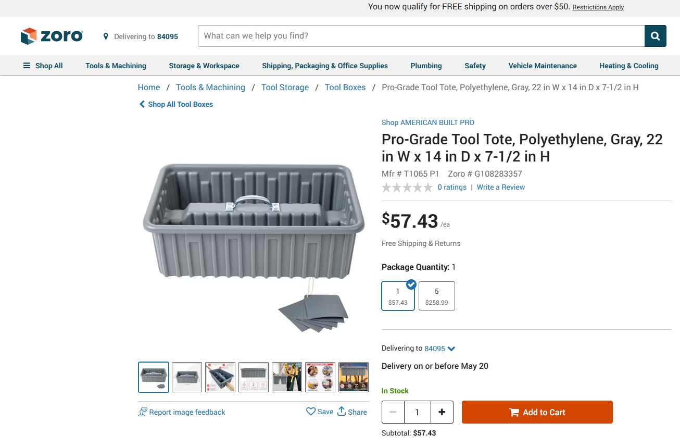This screenshot has width=680, height=447.
Task: Decrease quantity with the minus button
Action: coord(393,412)
